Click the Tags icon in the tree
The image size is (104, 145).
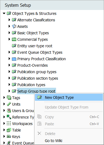[9, 98]
